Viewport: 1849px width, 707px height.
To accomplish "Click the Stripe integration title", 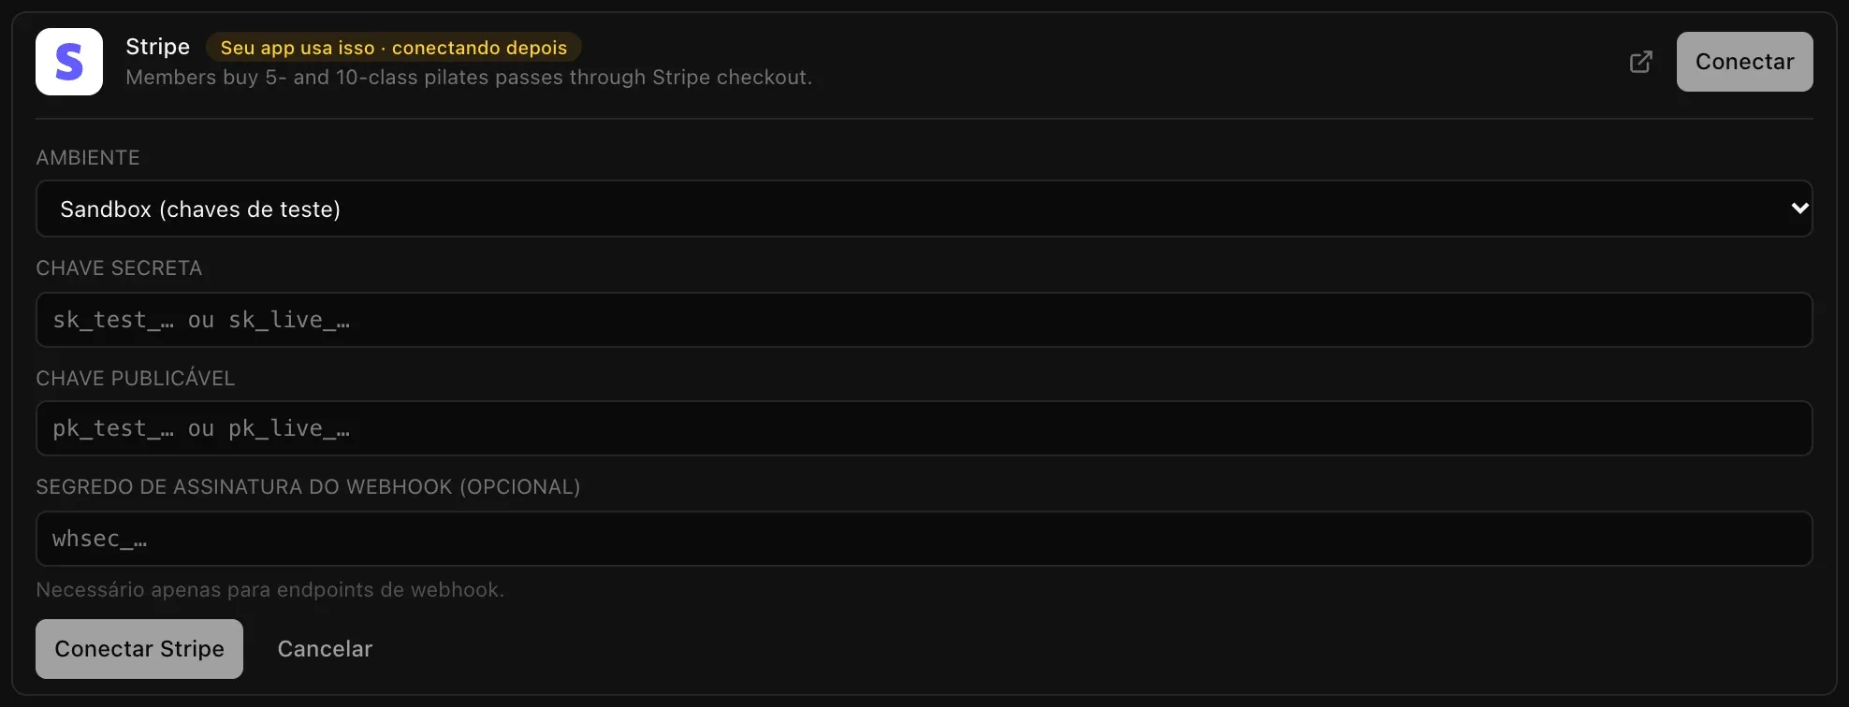I will [157, 47].
